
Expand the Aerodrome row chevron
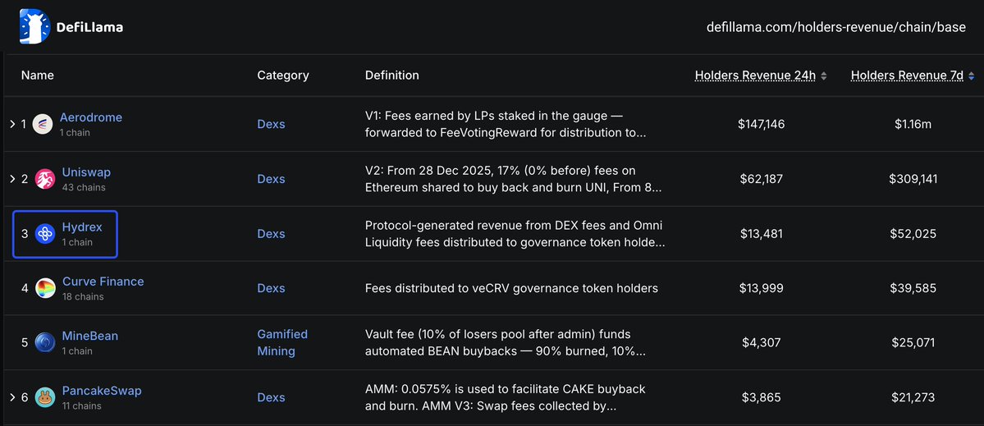tap(12, 124)
